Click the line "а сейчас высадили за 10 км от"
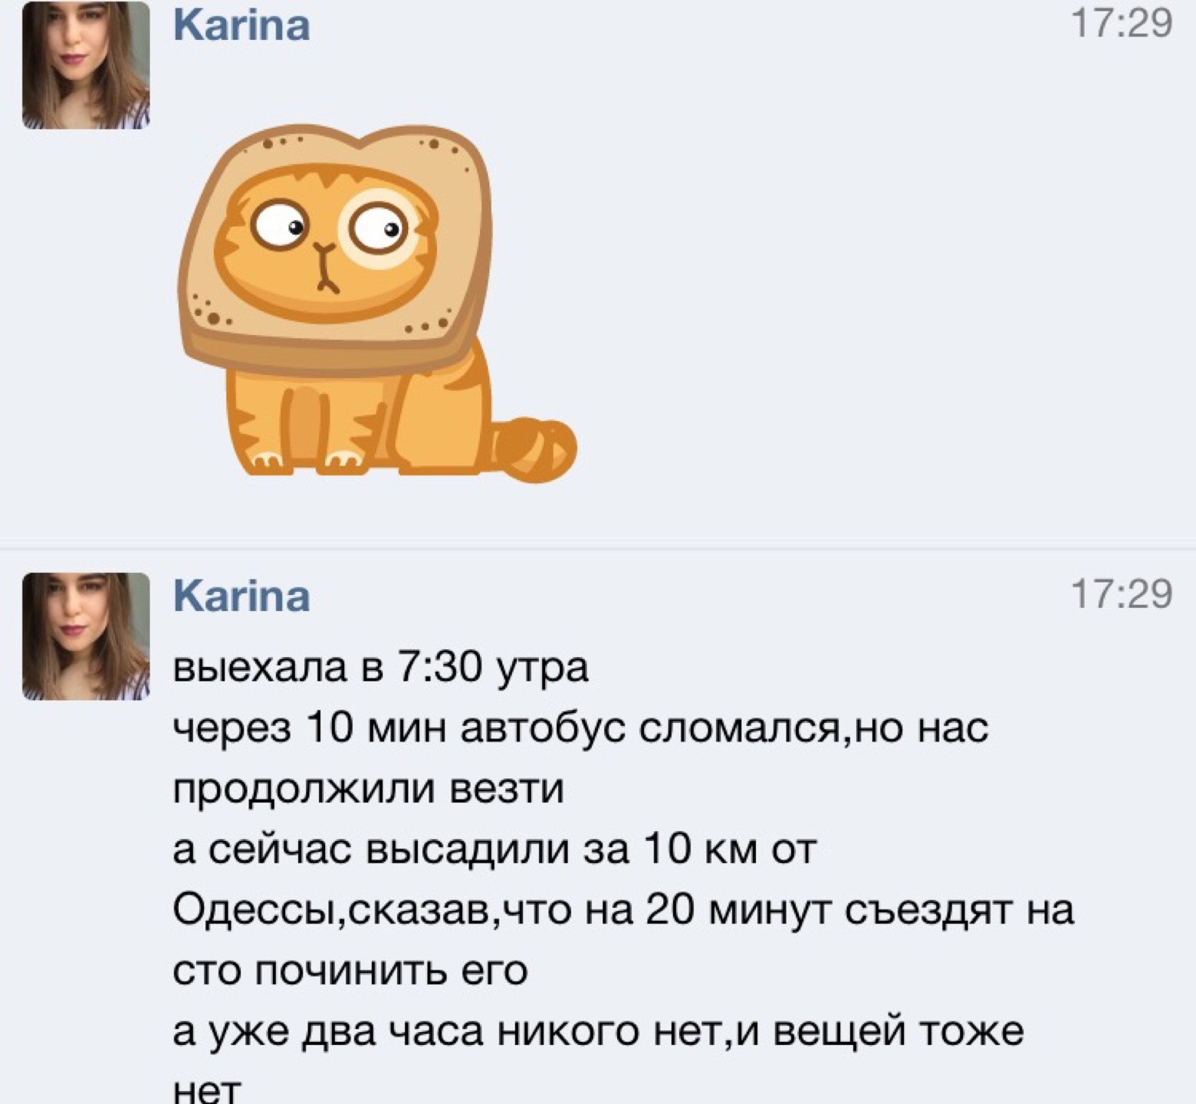Screen dimensions: 1196x1104 [495, 849]
